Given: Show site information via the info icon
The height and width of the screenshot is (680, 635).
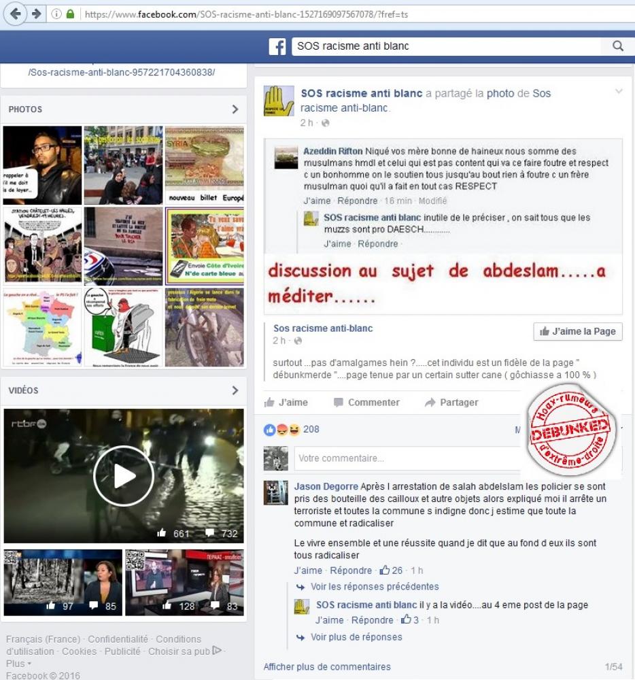Looking at the screenshot, I should pos(56,14).
